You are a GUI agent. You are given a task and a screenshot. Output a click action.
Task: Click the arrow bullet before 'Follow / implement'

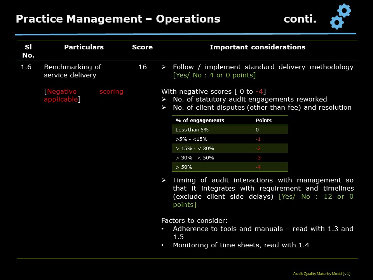tap(164, 67)
